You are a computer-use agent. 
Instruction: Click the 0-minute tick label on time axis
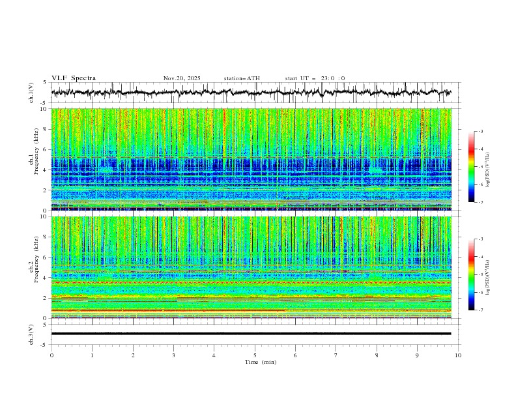coord(51,355)
